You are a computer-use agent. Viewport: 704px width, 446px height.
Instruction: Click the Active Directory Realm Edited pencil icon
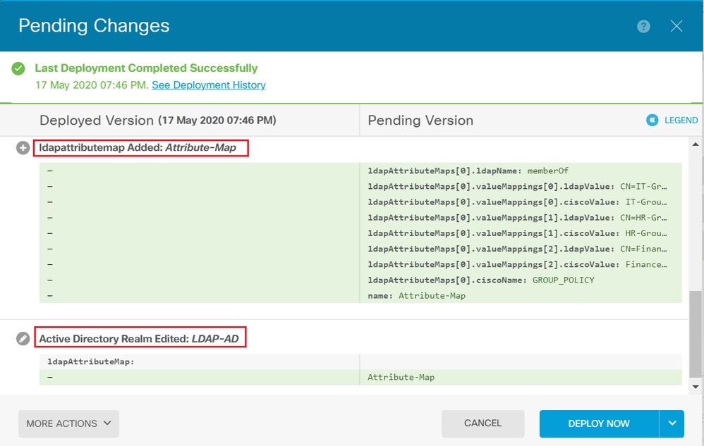click(x=23, y=339)
